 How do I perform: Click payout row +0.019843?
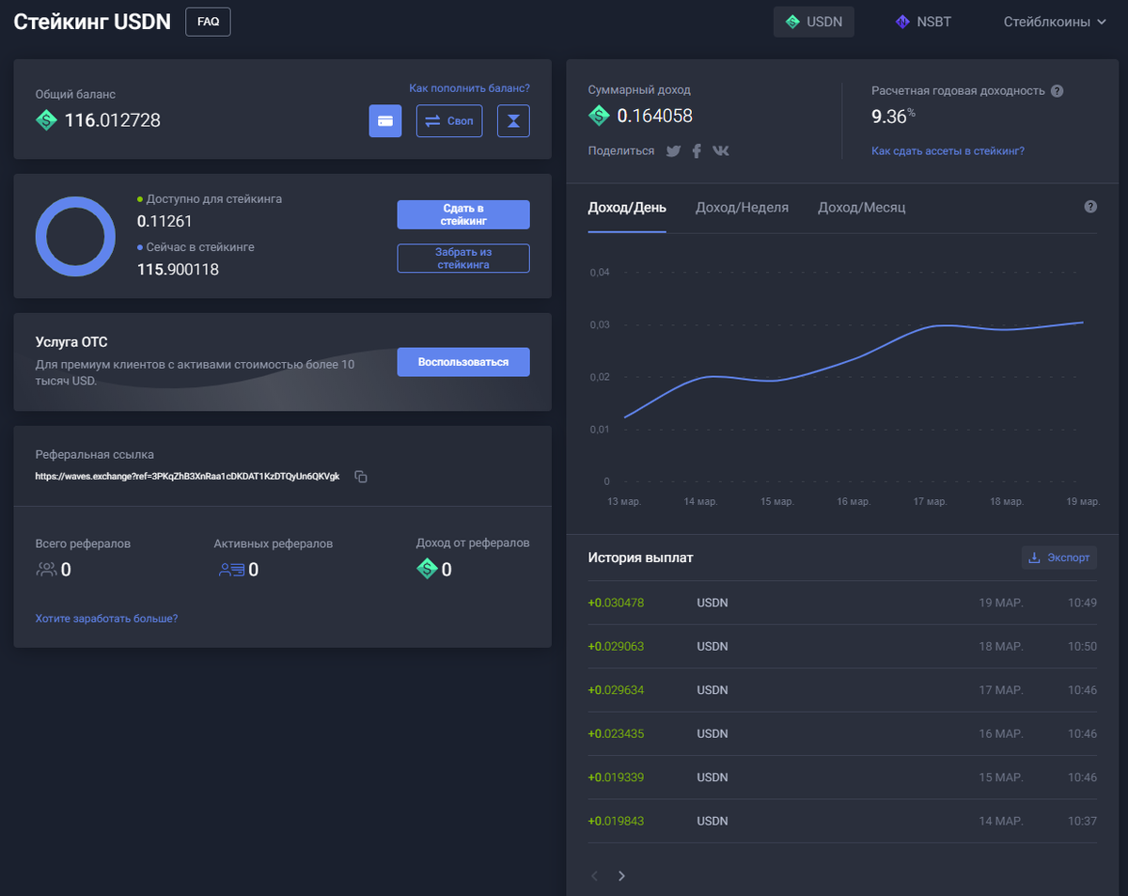(842, 821)
